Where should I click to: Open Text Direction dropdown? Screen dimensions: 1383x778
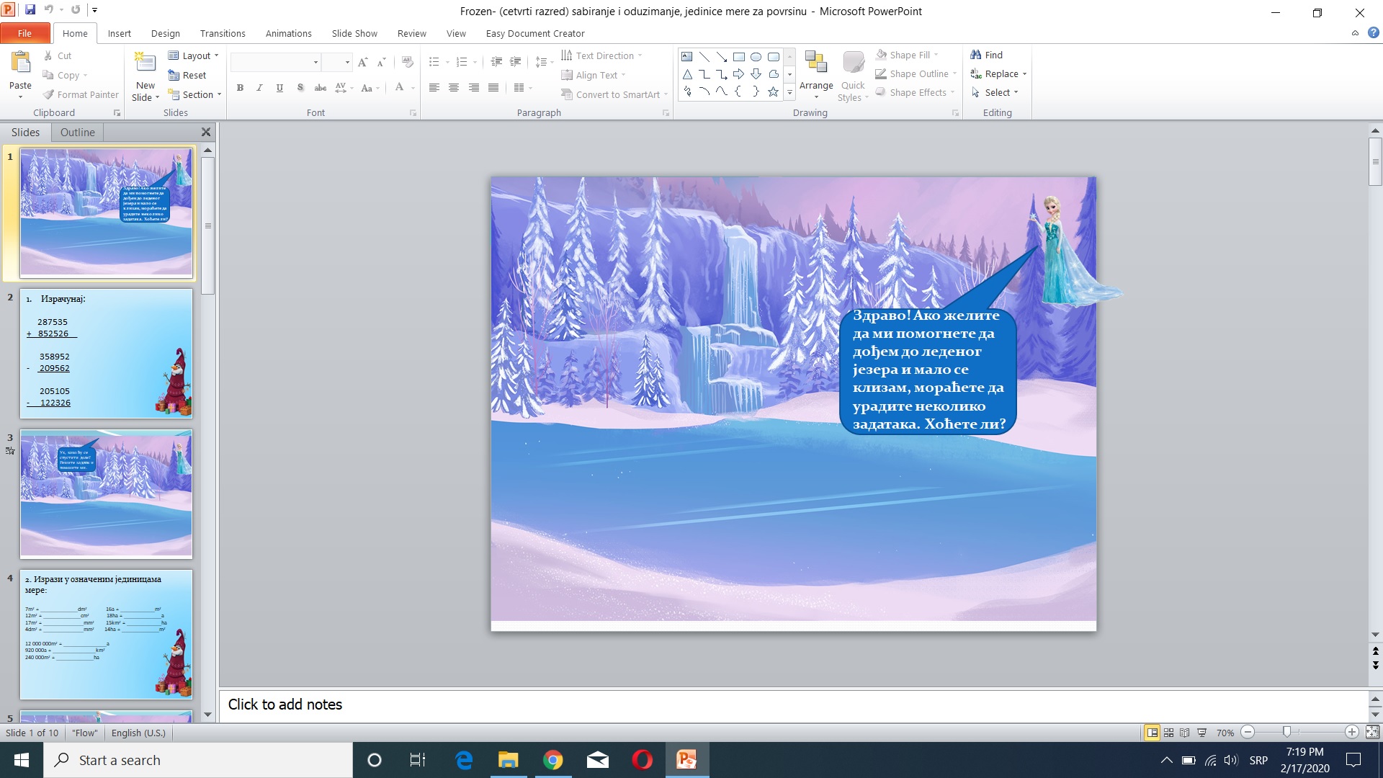[x=601, y=55]
